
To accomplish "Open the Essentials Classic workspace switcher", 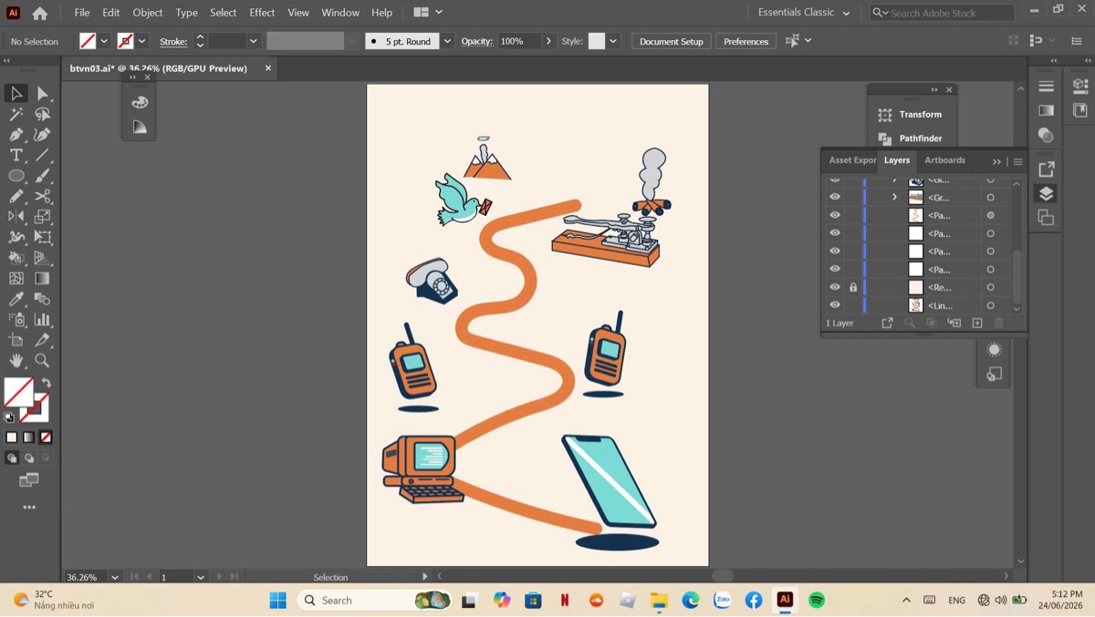I will pos(803,13).
